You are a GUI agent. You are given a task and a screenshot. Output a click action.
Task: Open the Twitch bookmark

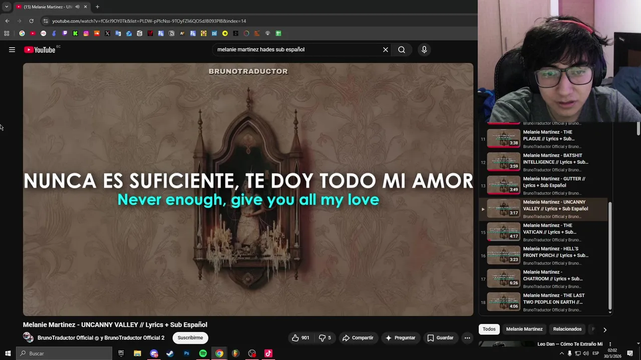pyautogui.click(x=65, y=33)
